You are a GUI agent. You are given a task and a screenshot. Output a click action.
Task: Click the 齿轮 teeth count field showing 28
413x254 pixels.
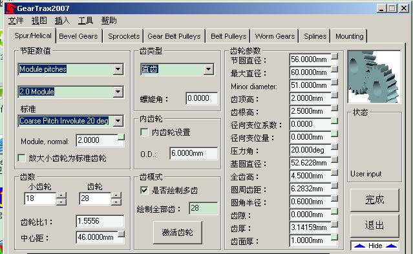(x=95, y=198)
